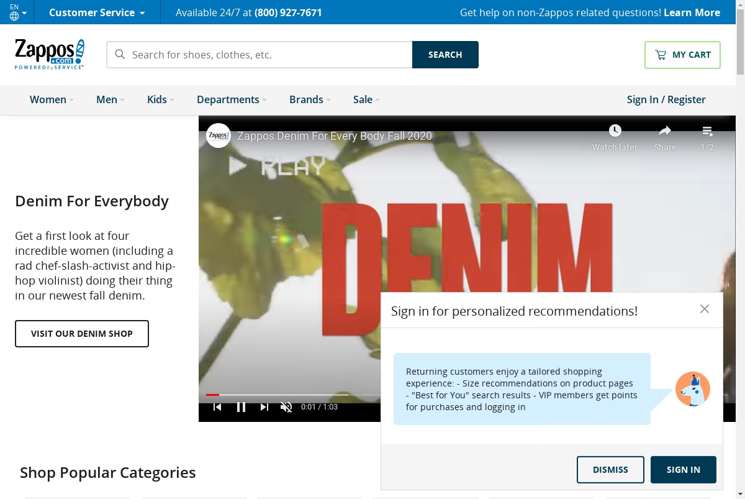745x499 pixels.
Task: Unmute the video sound
Action: point(286,407)
